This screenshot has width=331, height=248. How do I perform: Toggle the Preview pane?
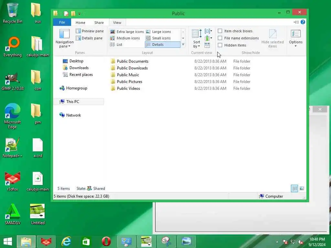(90, 31)
